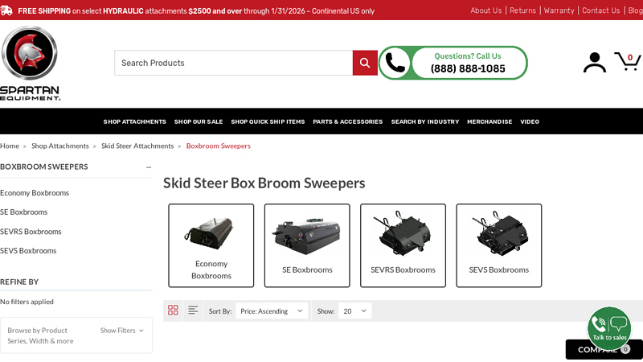
Task: Collapse the Boxbroom Sweepers sidebar section
Action: point(149,167)
